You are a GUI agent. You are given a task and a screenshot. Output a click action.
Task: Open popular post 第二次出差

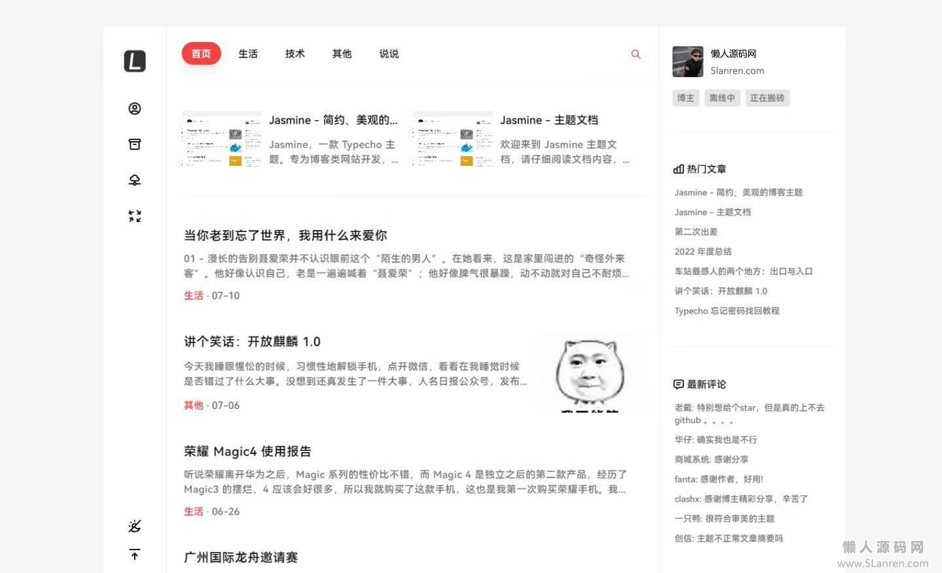(696, 232)
